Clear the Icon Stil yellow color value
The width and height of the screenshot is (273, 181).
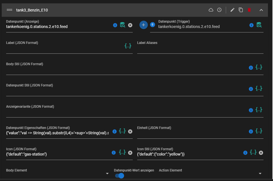[261, 153]
